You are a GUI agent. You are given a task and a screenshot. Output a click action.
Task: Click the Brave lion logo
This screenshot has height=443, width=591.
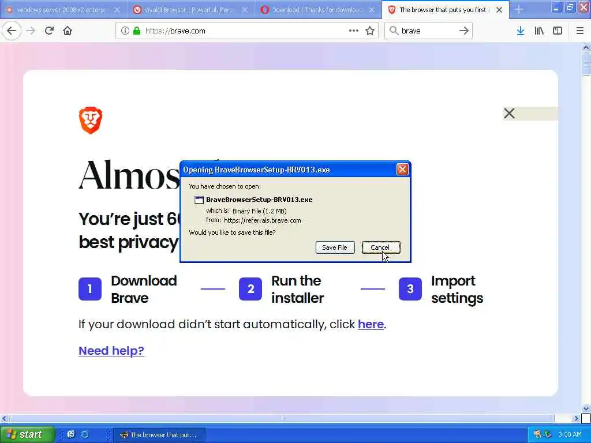tap(91, 120)
